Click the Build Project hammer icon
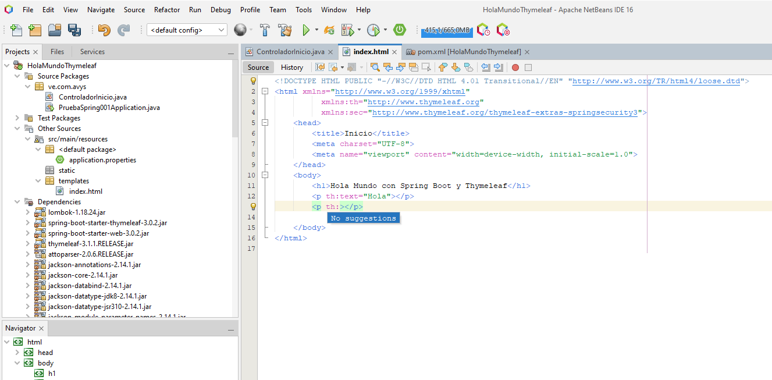 coord(265,30)
